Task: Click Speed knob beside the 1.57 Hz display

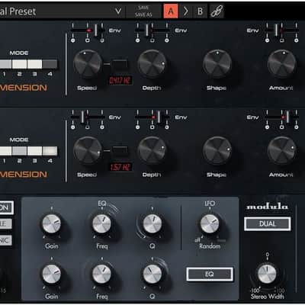Action: pyautogui.click(x=88, y=150)
